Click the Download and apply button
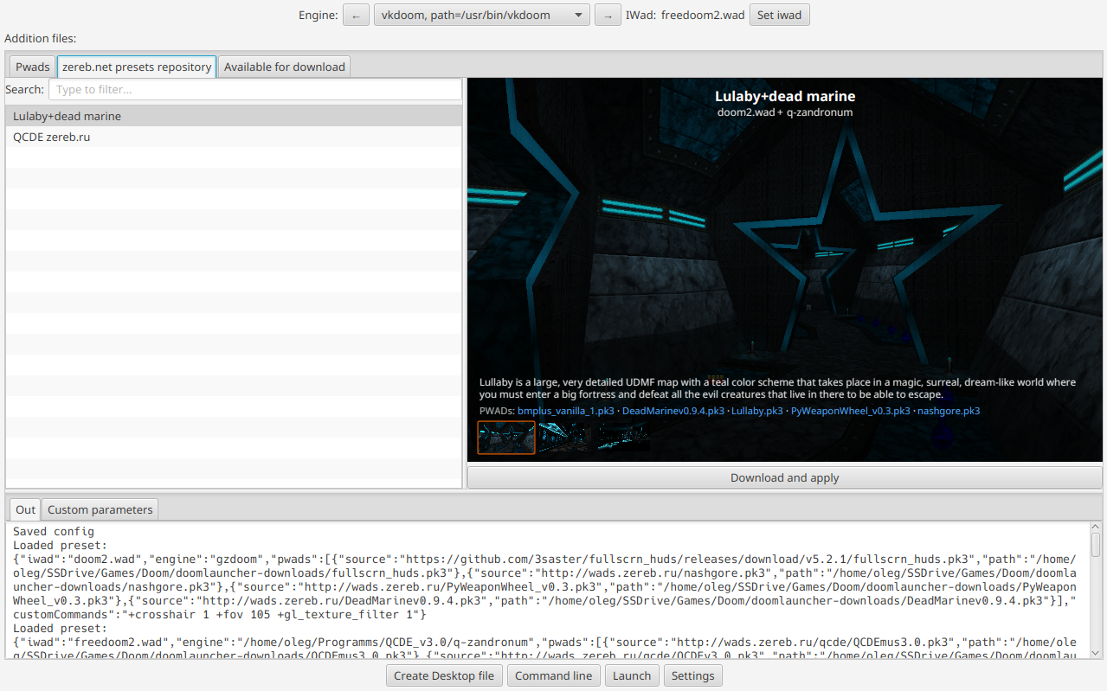This screenshot has height=691, width=1107. click(x=784, y=477)
